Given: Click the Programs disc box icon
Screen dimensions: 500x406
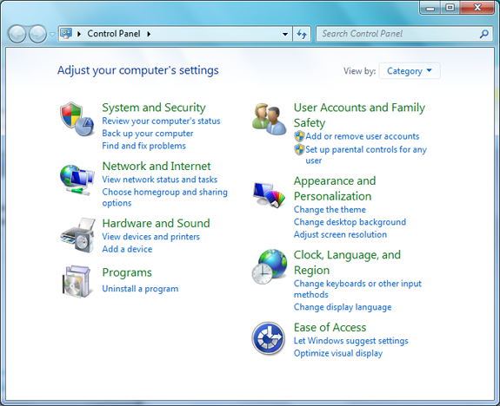Looking at the screenshot, I should 77,282.
